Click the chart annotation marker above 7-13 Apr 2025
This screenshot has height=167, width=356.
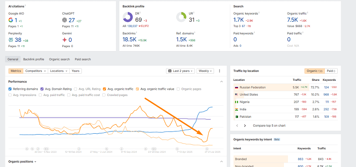[x=177, y=149]
